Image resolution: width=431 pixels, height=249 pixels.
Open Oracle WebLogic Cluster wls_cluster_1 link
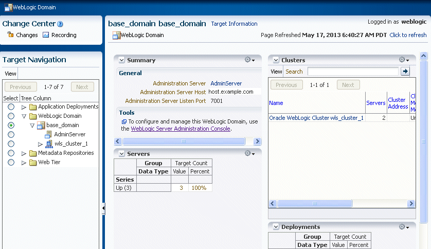click(x=316, y=118)
